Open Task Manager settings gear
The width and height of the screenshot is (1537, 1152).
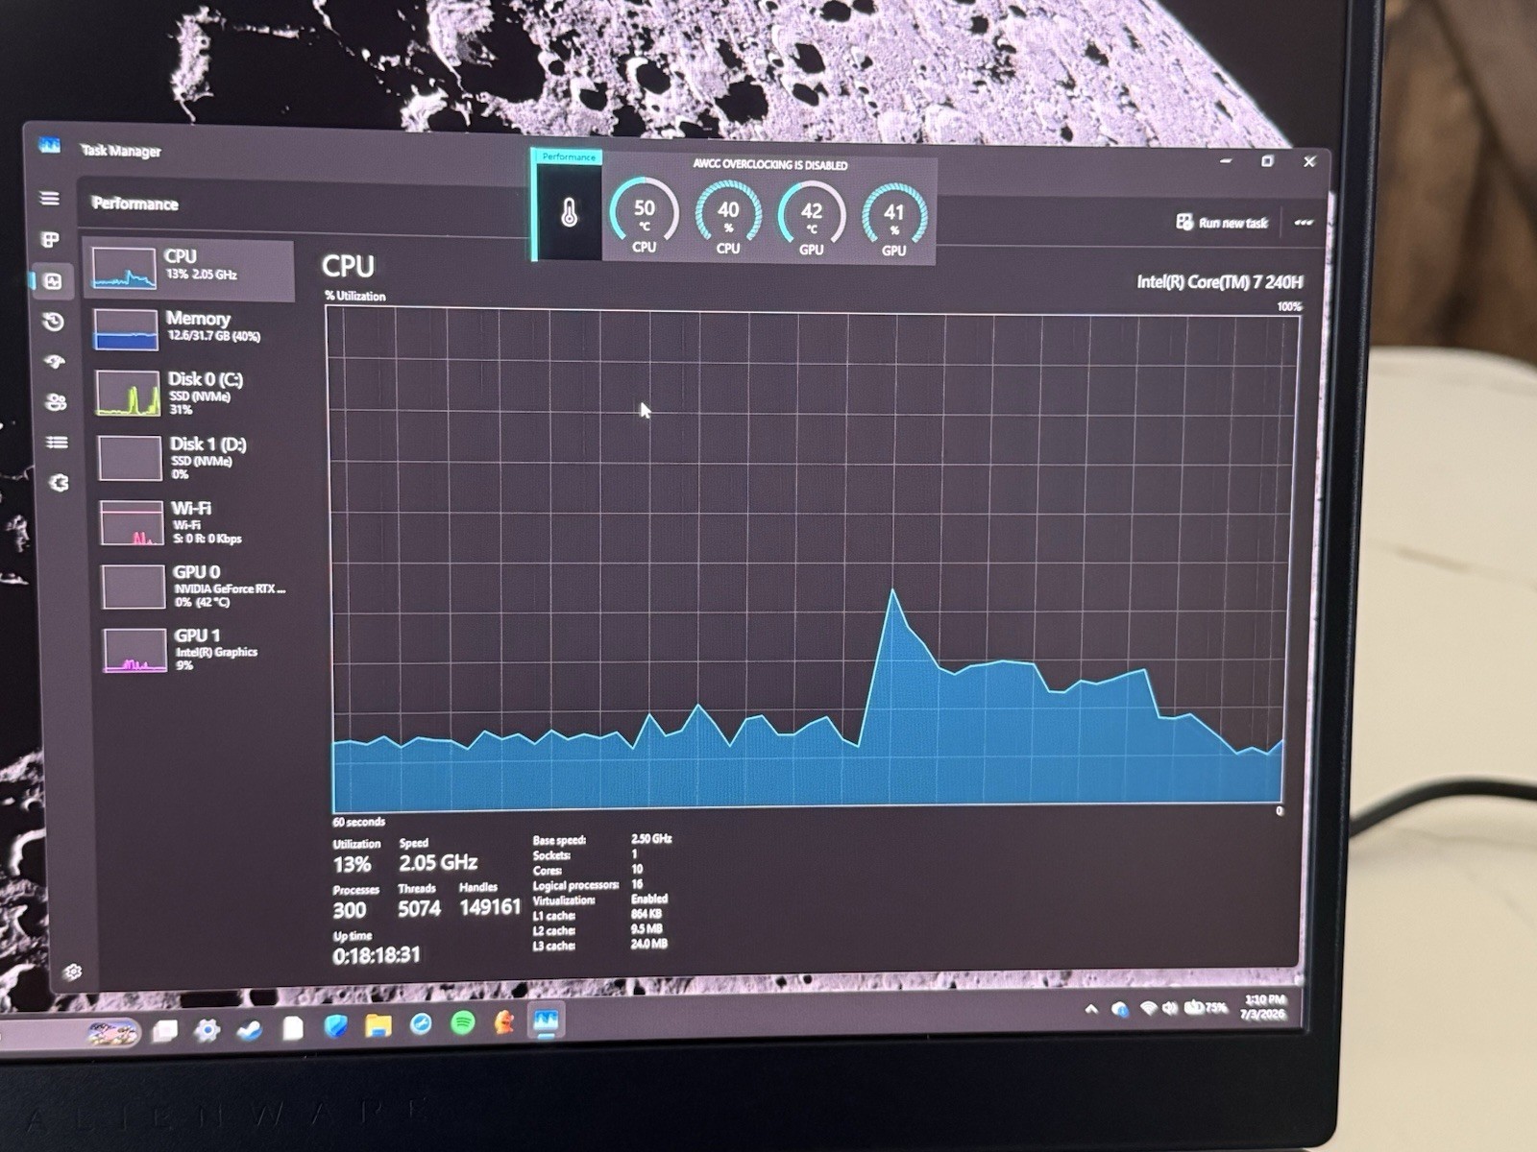tap(73, 972)
